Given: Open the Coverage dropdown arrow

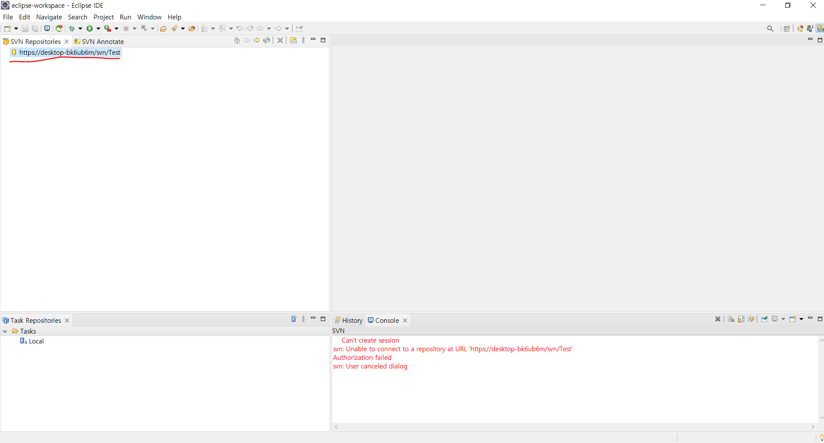Looking at the screenshot, I should [x=116, y=28].
